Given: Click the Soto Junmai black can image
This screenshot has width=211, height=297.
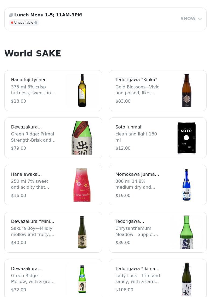Looking at the screenshot, I should tap(187, 138).
